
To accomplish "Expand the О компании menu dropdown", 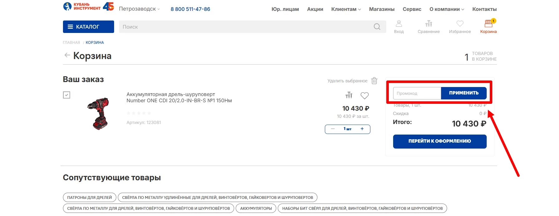I will tap(446, 9).
